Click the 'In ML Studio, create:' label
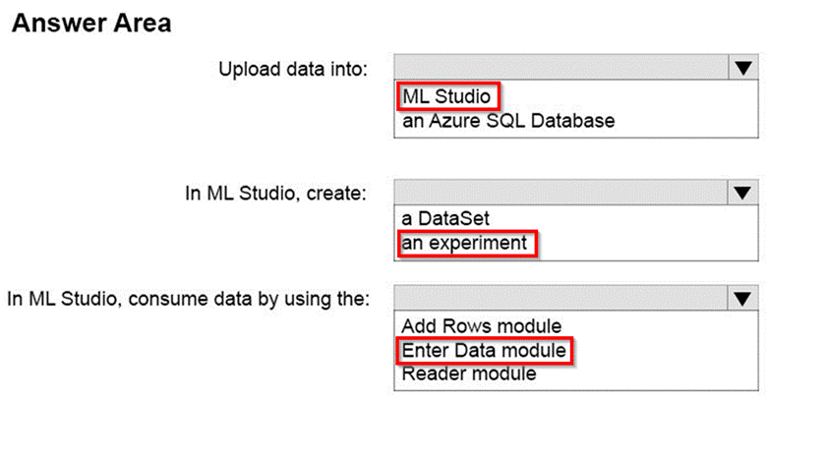The width and height of the screenshot is (826, 455). point(276,193)
